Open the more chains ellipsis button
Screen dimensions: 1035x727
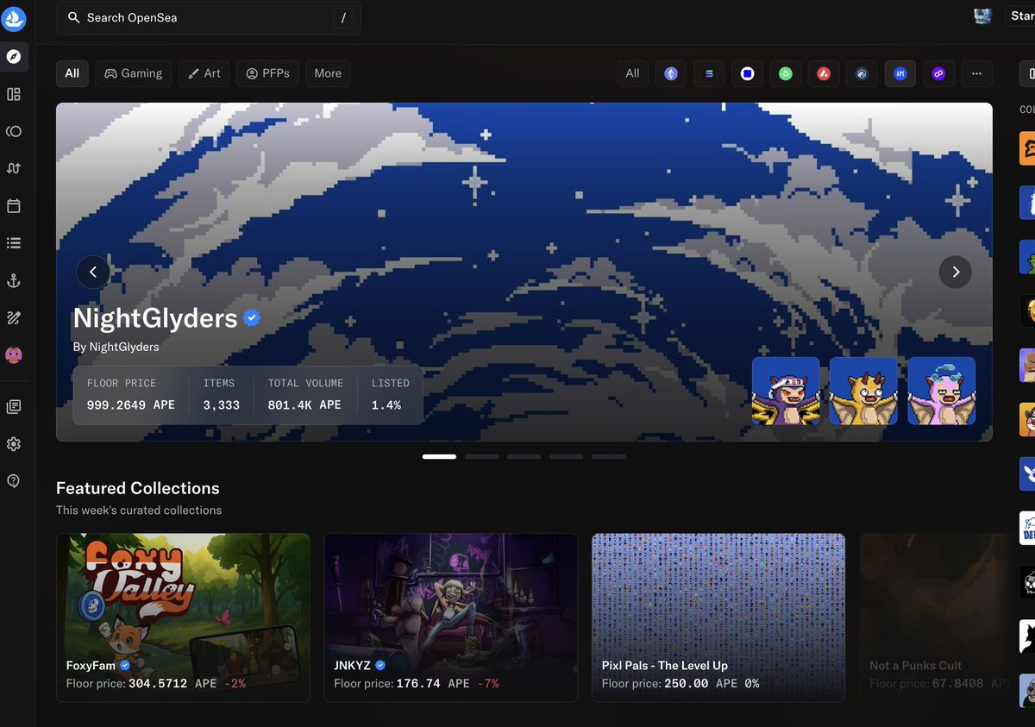pyautogui.click(x=976, y=73)
